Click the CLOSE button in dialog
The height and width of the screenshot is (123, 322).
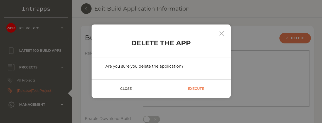pos(126,89)
